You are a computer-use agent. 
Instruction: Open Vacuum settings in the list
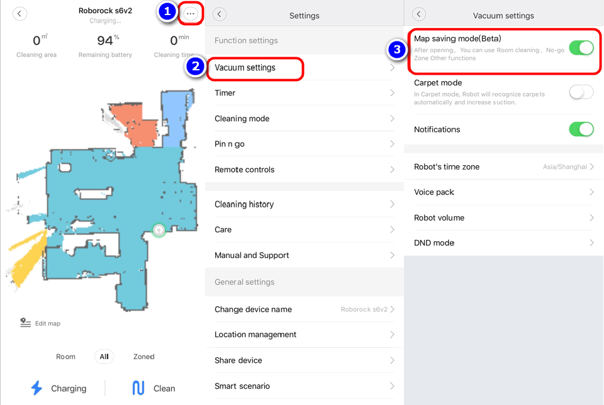tap(305, 68)
